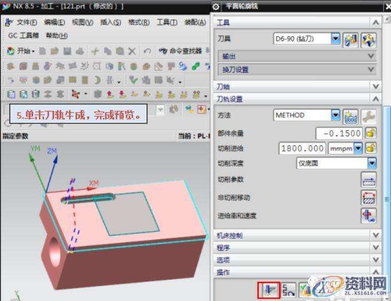Click the save icon in toolbar
This screenshot has width=391, height=301.
67,51
